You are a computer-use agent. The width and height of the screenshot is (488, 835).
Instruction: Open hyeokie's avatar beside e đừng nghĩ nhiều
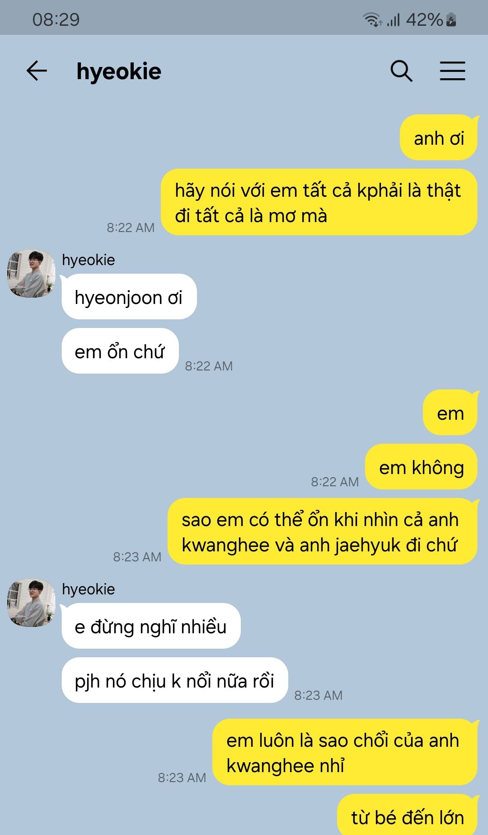(31, 603)
